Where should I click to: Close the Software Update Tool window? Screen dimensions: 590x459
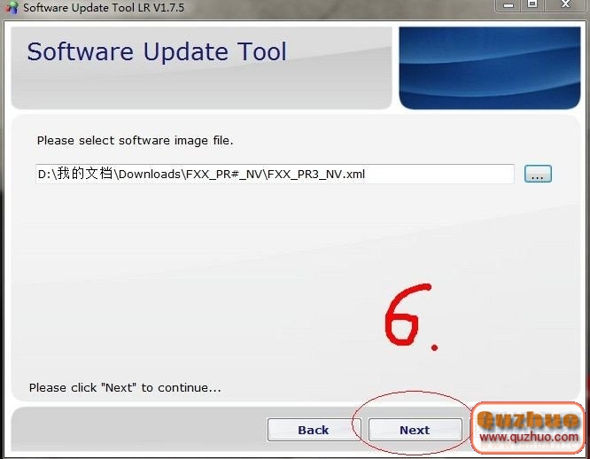(565, 4)
